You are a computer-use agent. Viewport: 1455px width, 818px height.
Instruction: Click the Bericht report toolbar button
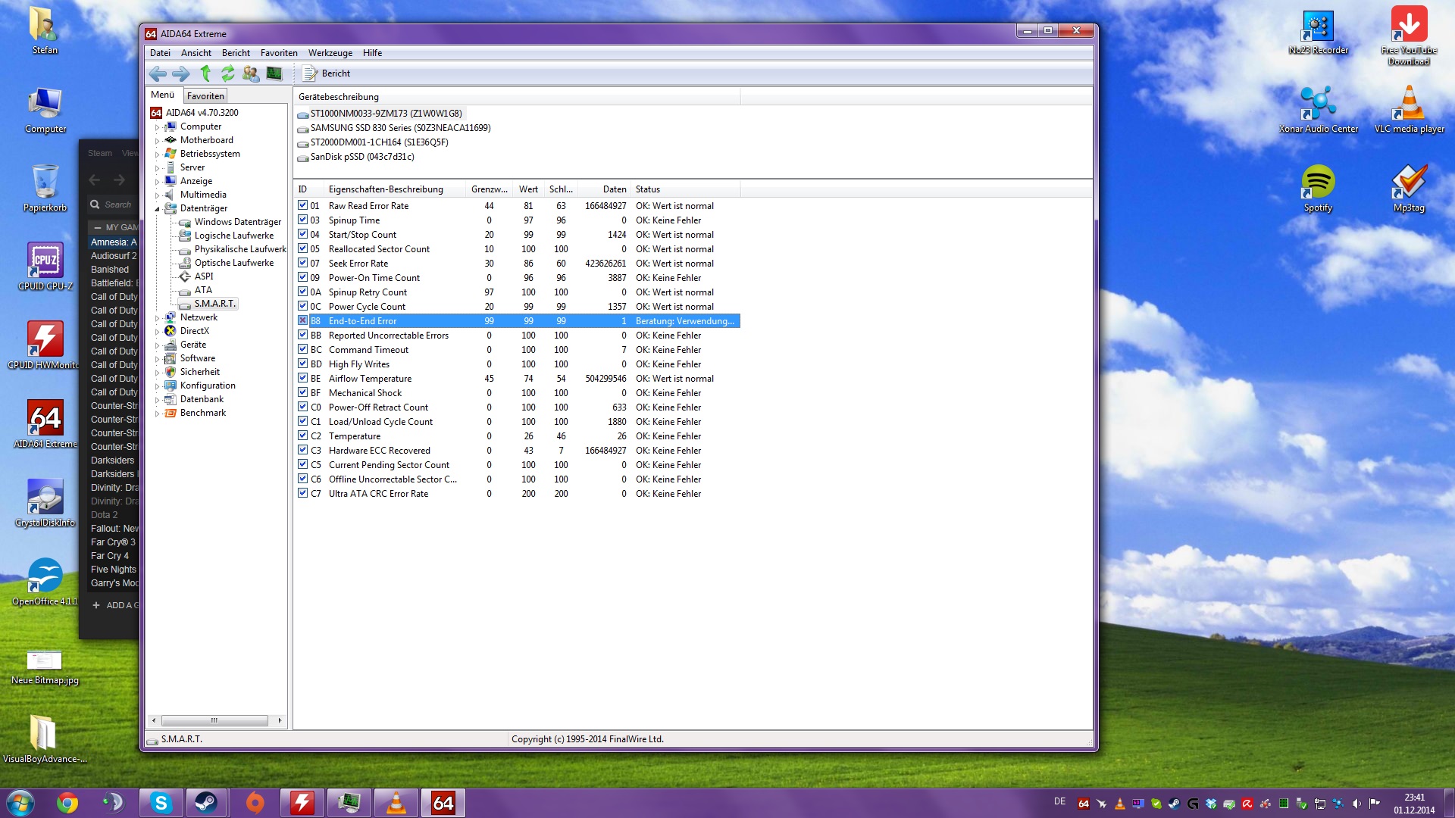[x=327, y=73]
